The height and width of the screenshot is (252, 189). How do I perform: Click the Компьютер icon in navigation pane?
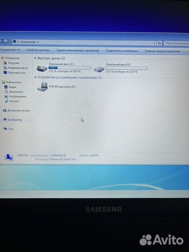[x=5, y=119]
